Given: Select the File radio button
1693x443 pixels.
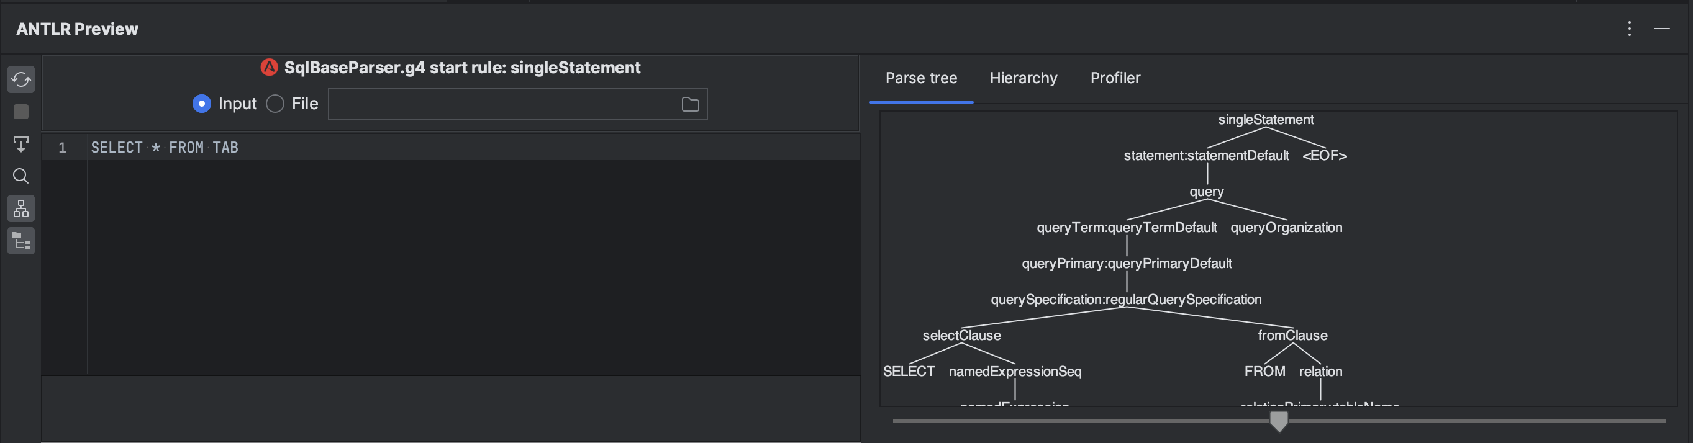Looking at the screenshot, I should coord(275,104).
